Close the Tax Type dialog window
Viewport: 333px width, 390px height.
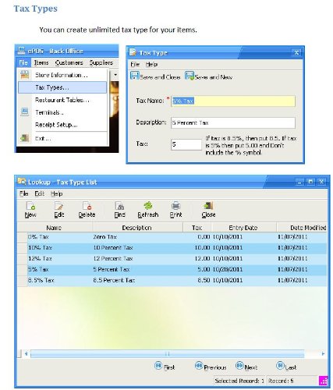tap(296, 53)
